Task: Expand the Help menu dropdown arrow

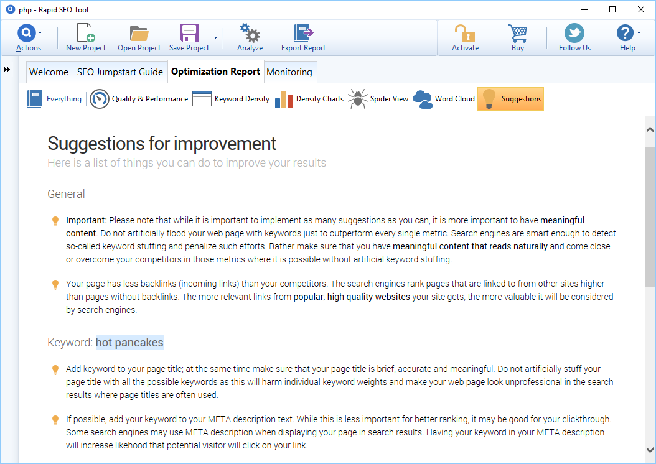Action: [x=639, y=32]
